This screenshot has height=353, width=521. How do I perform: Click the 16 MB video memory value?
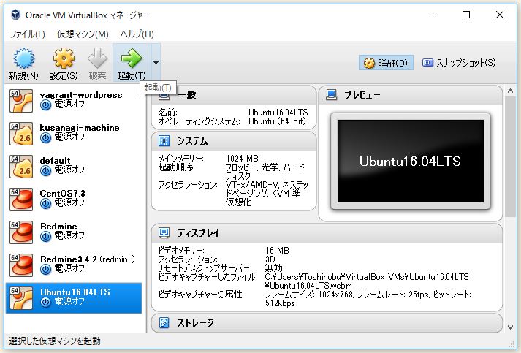point(277,250)
